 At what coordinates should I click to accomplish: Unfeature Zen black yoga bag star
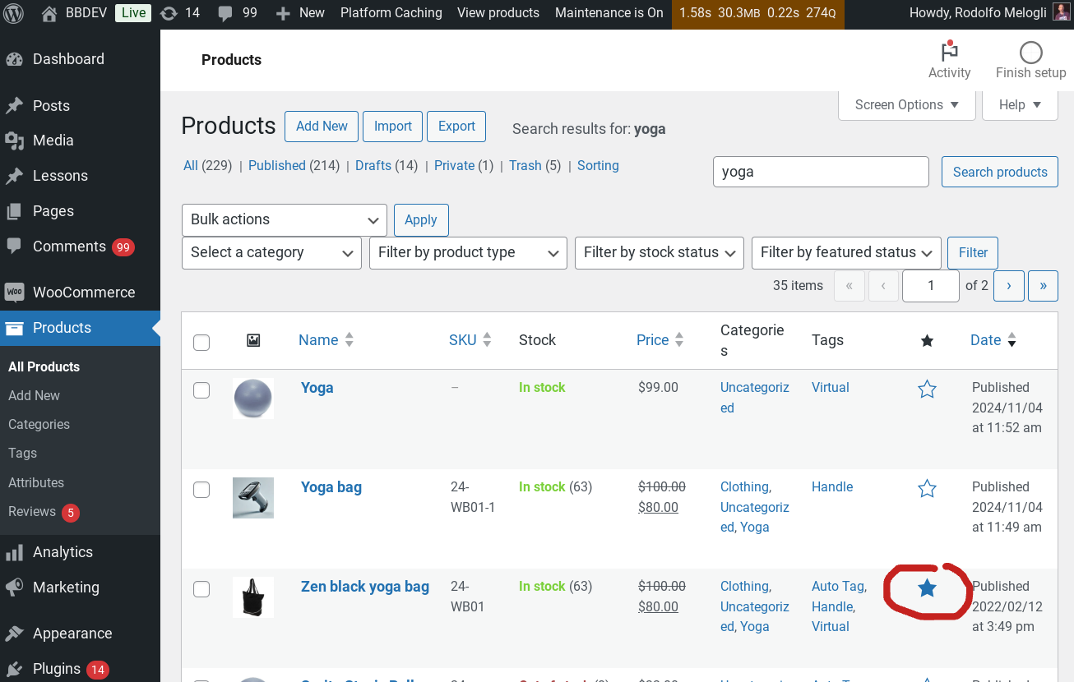[927, 588]
